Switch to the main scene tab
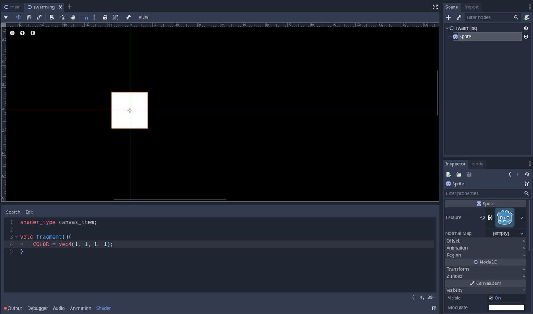 (12, 7)
